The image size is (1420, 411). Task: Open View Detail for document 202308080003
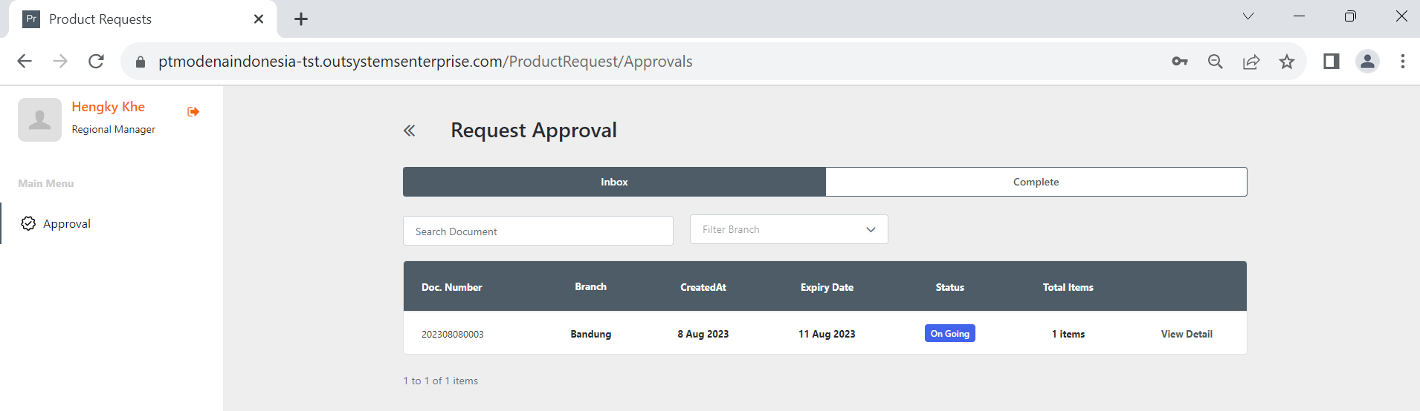coord(1187,334)
